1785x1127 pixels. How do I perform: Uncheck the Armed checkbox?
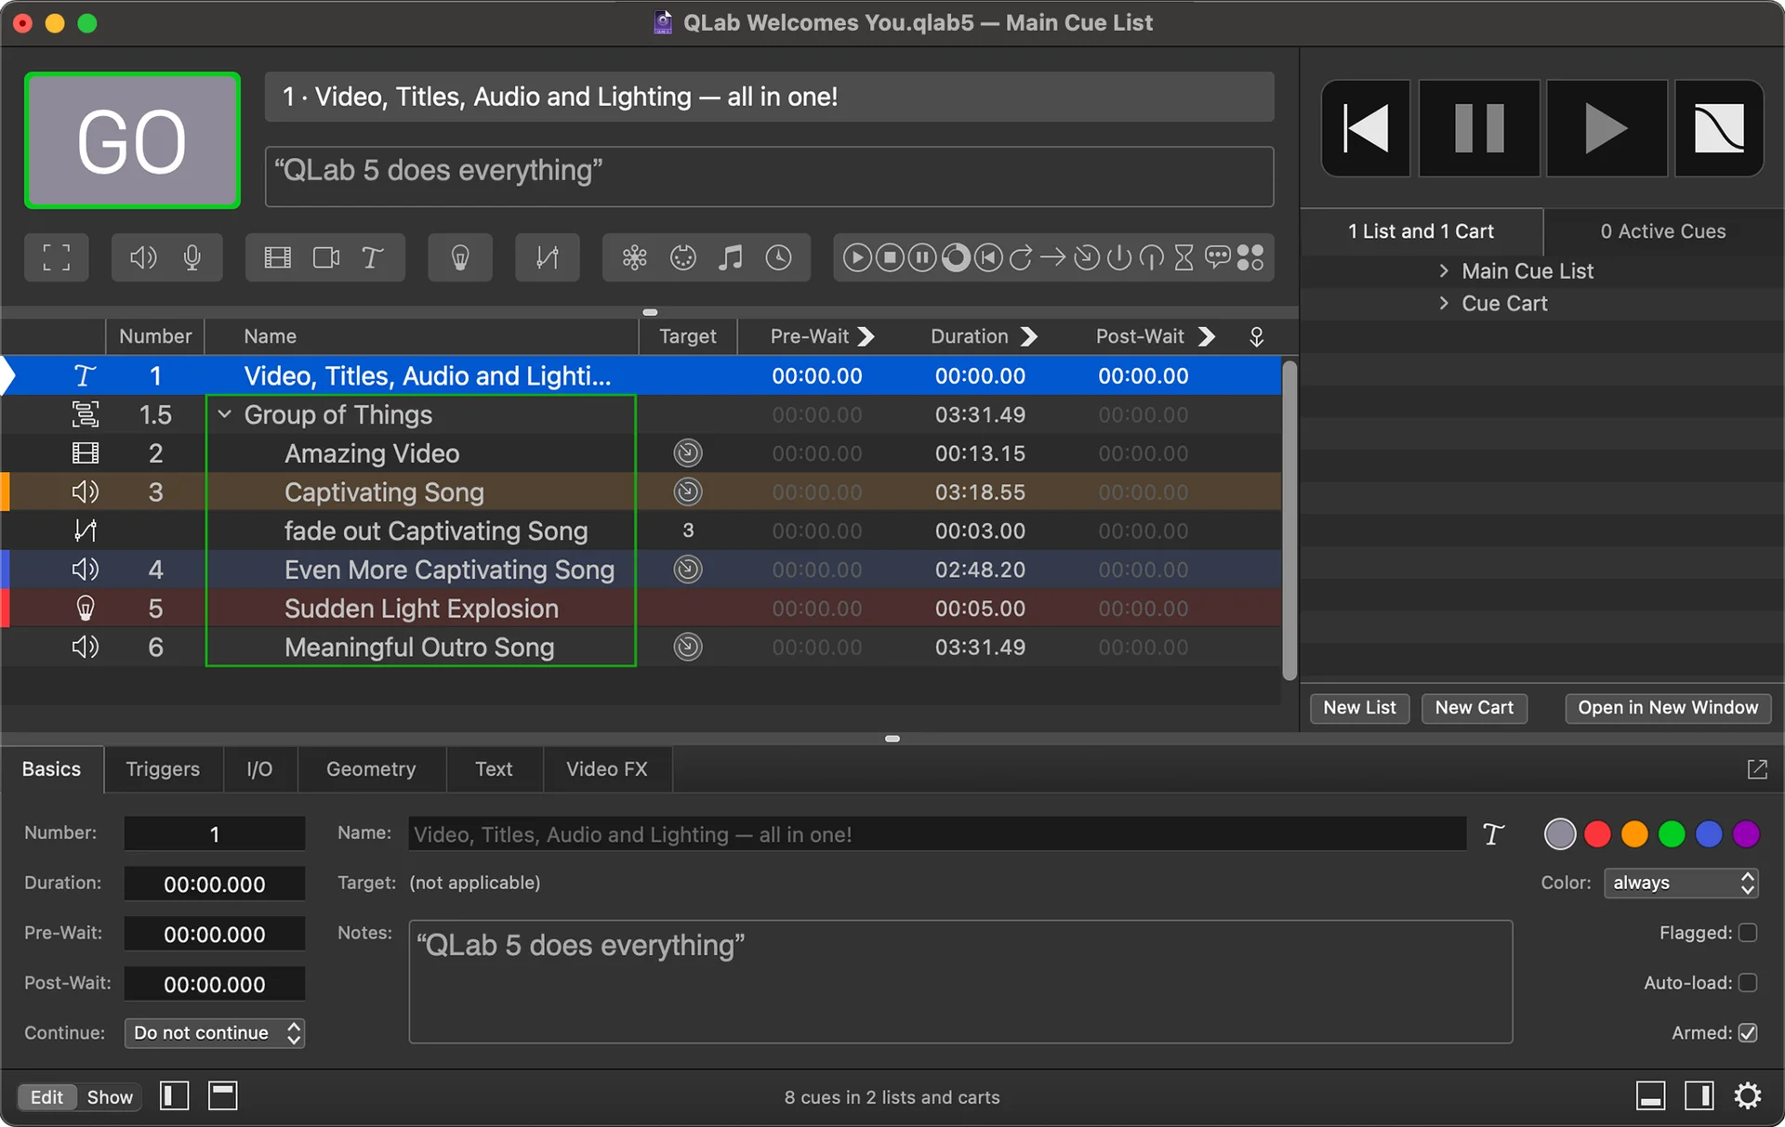pos(1747,1032)
